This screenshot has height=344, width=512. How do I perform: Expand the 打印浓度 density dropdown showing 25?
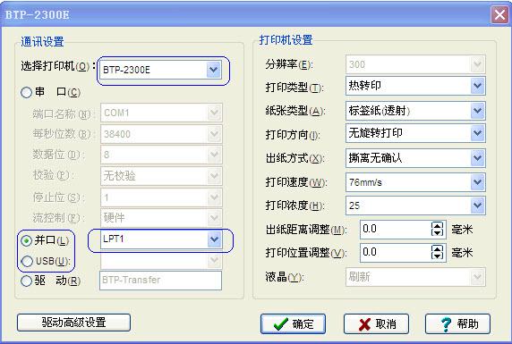click(477, 206)
